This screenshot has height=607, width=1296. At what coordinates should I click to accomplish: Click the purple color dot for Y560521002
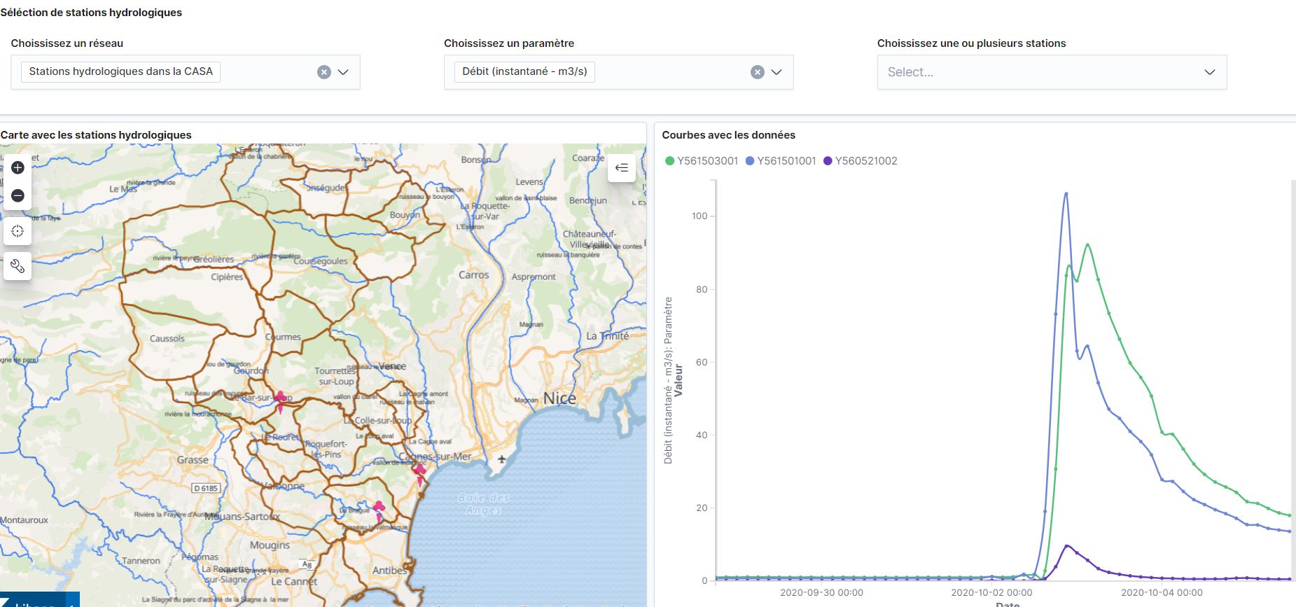point(828,161)
